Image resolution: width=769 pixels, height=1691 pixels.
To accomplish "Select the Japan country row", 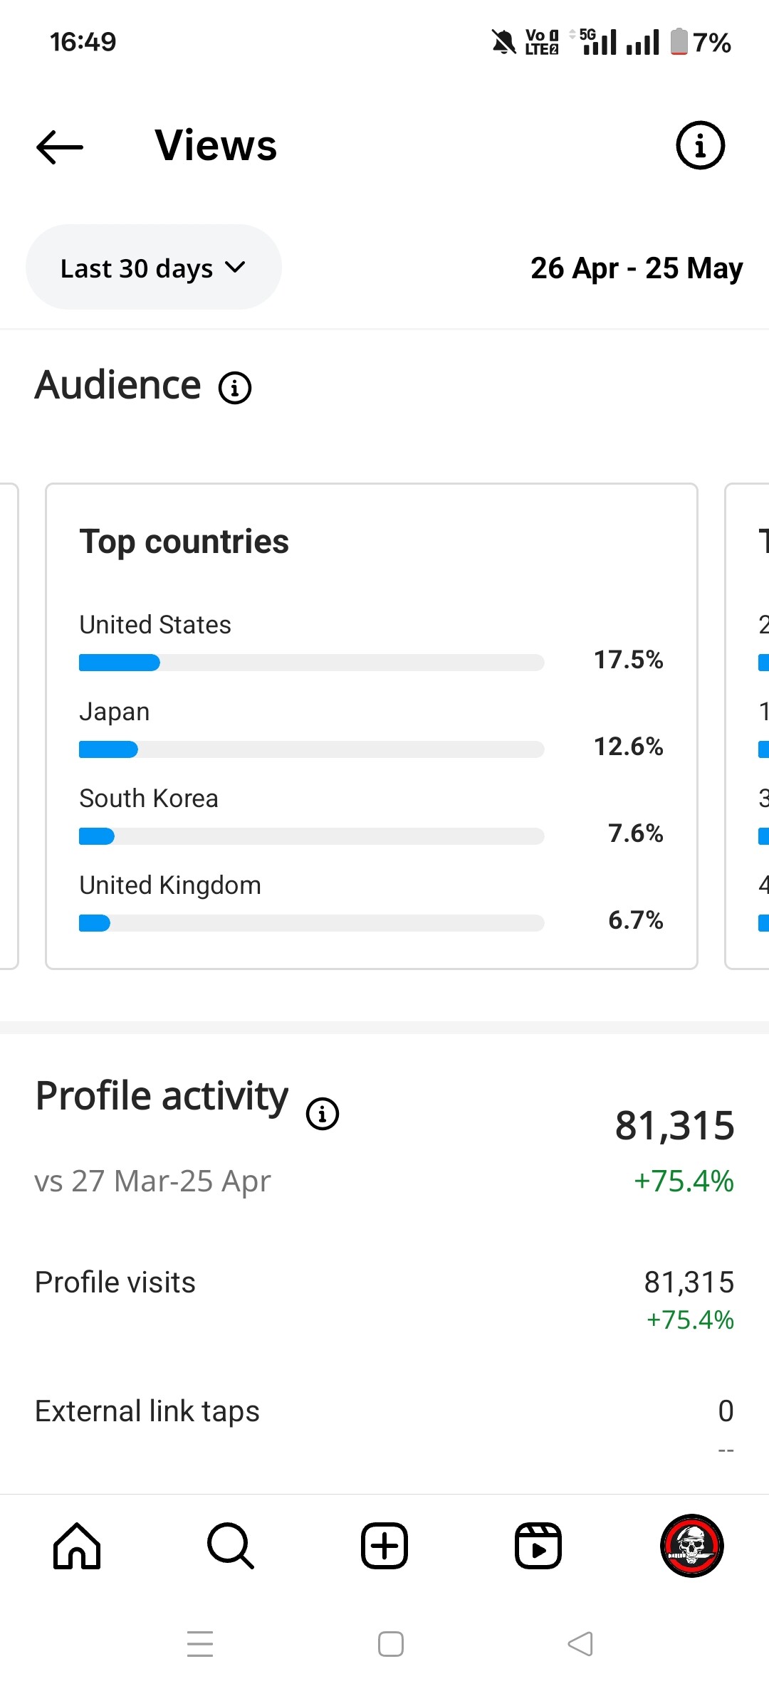I will 371,729.
